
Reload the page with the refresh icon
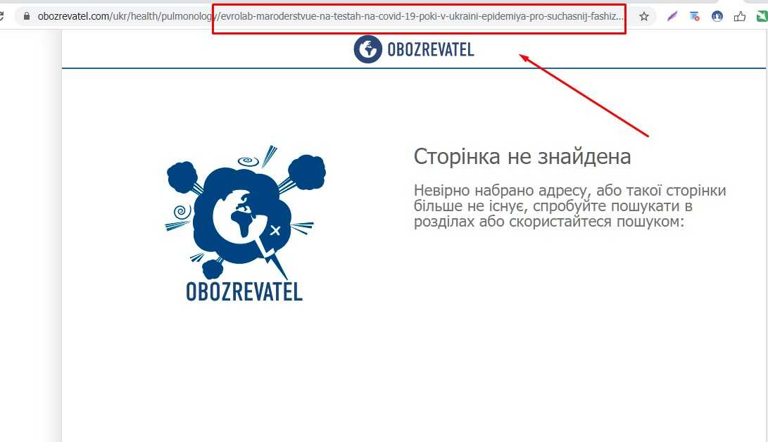pyautogui.click(x=1, y=16)
